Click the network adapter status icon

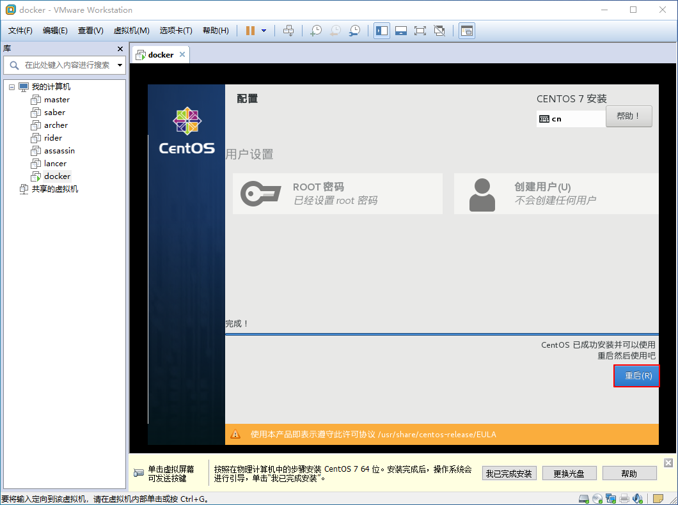coord(610,499)
